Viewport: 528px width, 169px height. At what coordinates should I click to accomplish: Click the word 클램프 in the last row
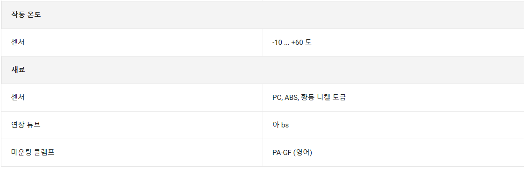coord(44,152)
